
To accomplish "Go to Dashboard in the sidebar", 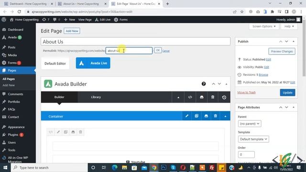I will 15,30.
